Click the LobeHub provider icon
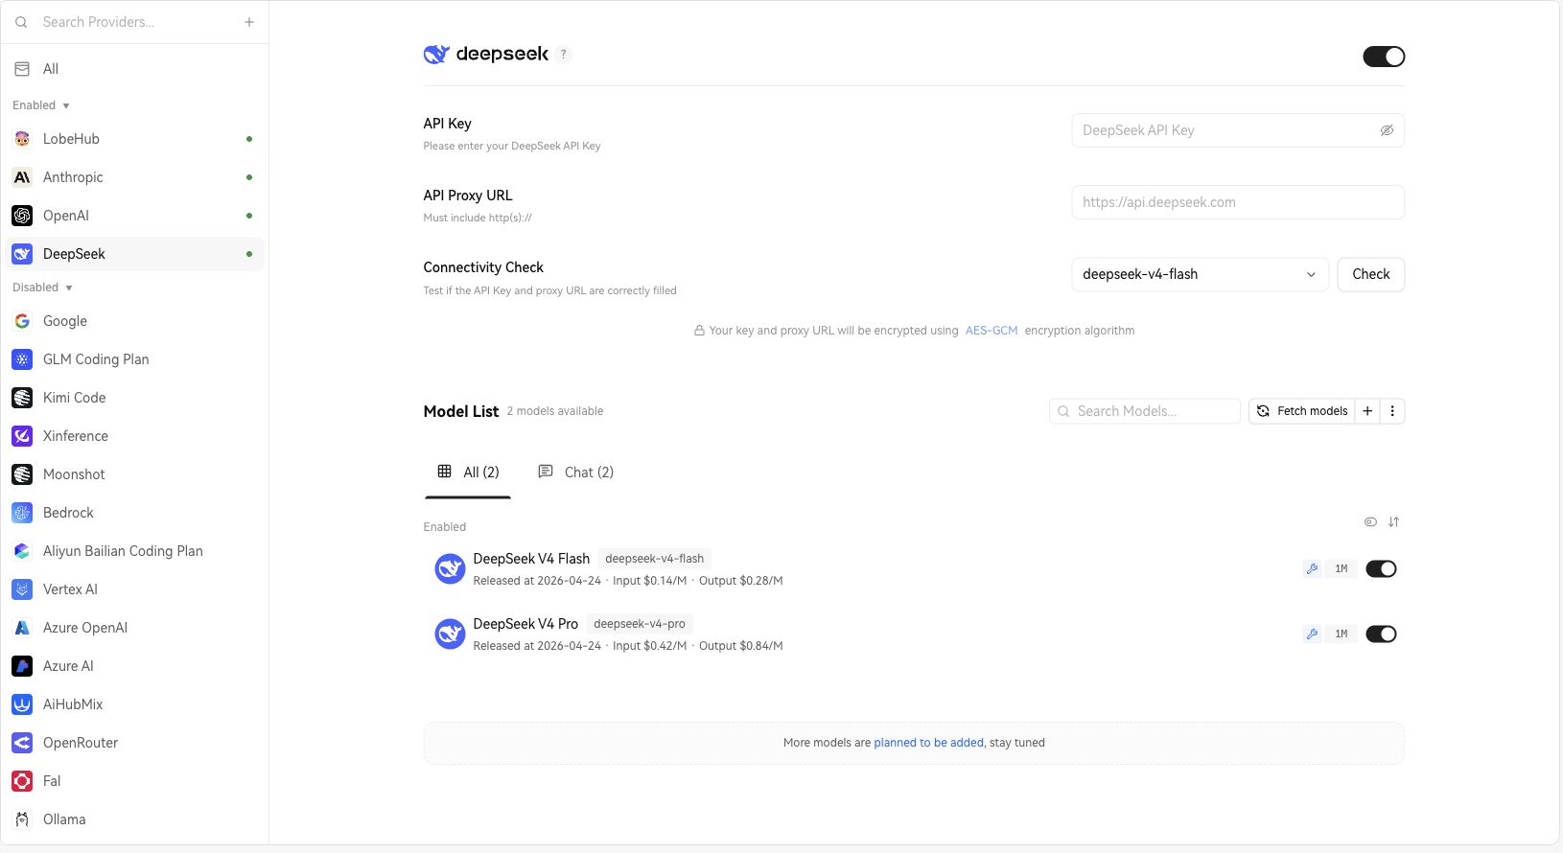1563x853 pixels. point(22,139)
